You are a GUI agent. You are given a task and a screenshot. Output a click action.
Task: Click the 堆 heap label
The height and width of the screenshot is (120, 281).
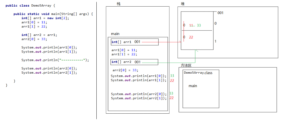click(183, 4)
